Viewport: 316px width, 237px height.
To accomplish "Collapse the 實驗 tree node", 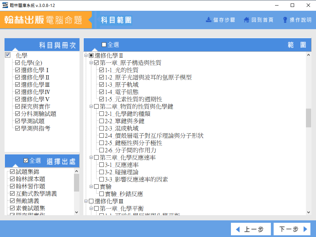I will 91,187.
